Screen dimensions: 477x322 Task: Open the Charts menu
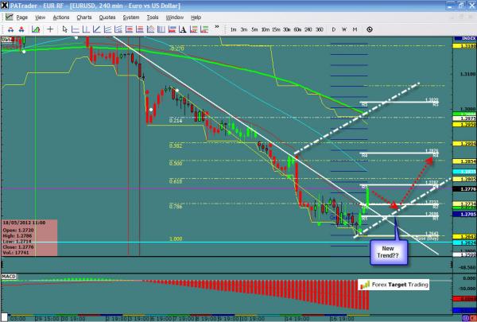[83, 16]
